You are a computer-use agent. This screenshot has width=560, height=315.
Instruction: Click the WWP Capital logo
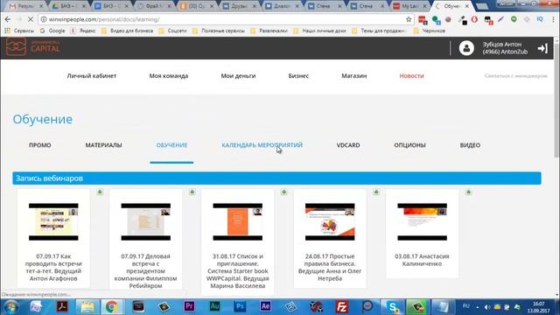tap(33, 47)
